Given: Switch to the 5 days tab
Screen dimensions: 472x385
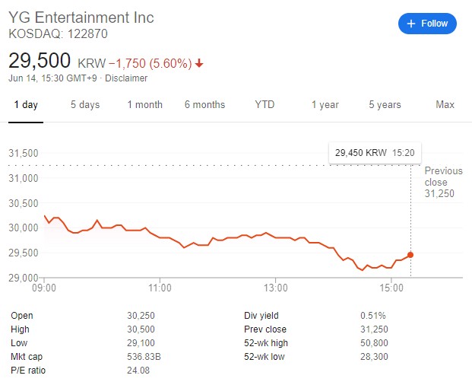Looking at the screenshot, I should 85,105.
